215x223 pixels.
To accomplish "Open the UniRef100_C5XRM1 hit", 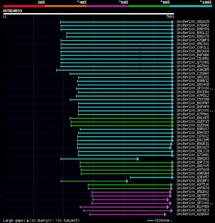I will pos(193,59).
